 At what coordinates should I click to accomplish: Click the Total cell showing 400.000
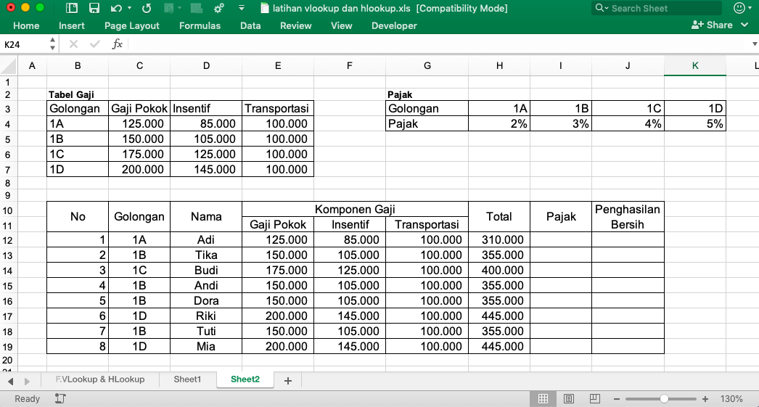click(x=499, y=271)
